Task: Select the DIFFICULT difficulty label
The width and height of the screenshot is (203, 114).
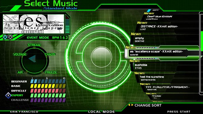Action: click(x=19, y=91)
